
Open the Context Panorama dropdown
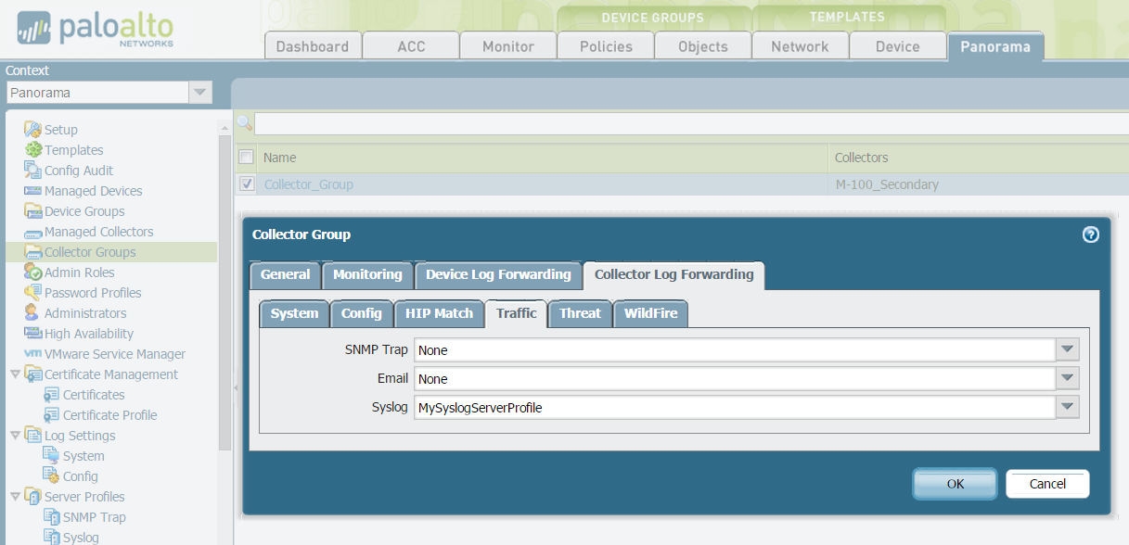199,93
